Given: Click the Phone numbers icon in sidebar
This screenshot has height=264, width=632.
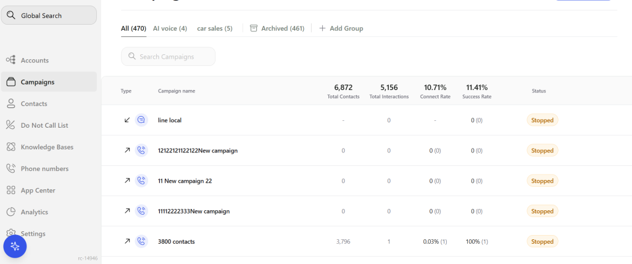Looking at the screenshot, I should coord(11,168).
